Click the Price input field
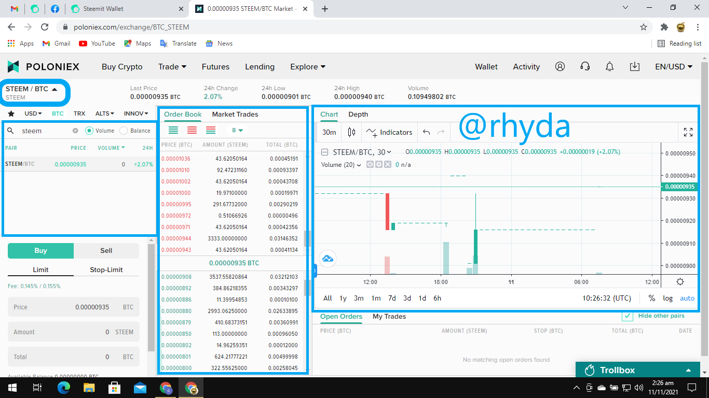The height and width of the screenshot is (398, 709). tap(73, 307)
